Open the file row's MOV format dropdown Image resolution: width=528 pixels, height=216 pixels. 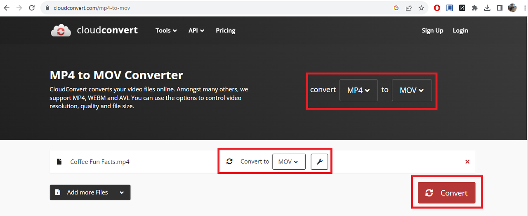tap(289, 162)
